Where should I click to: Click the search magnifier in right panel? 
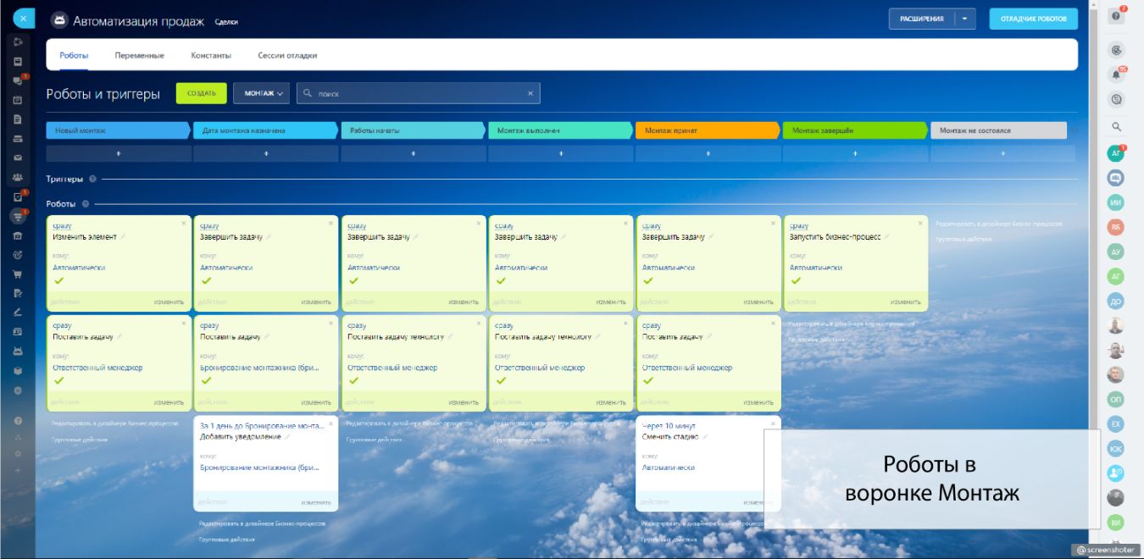tap(1116, 126)
